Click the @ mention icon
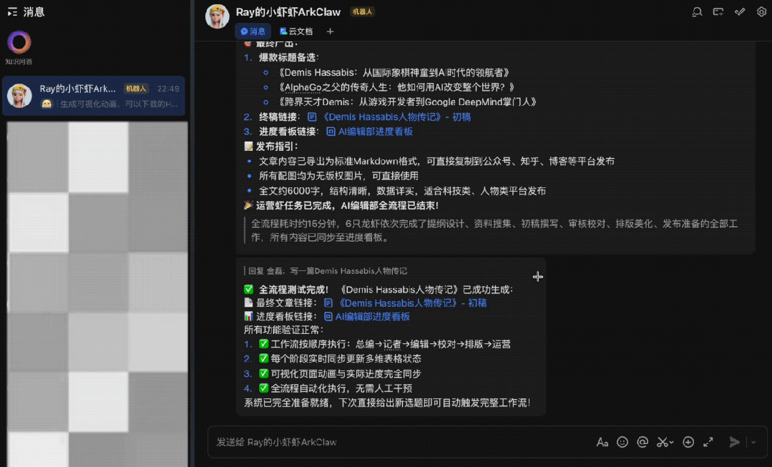 (x=642, y=442)
